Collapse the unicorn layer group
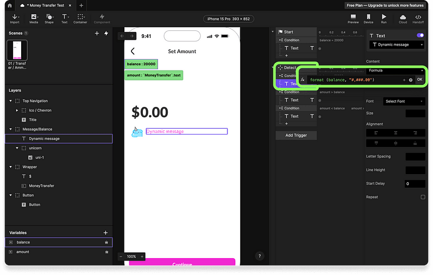The width and height of the screenshot is (433, 275). point(17,148)
